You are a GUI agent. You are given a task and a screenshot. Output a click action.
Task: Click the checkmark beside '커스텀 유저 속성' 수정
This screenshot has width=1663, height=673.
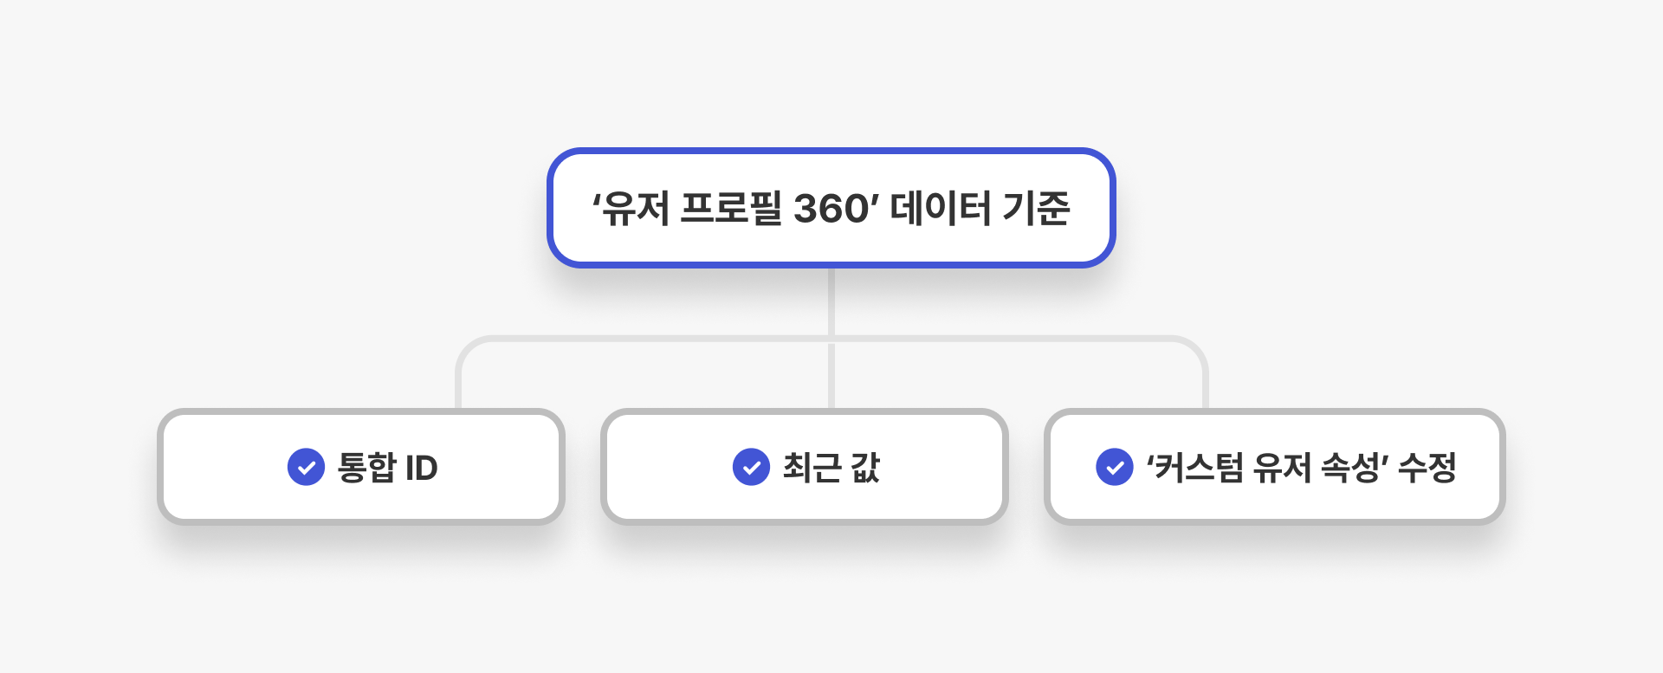[x=1114, y=468]
